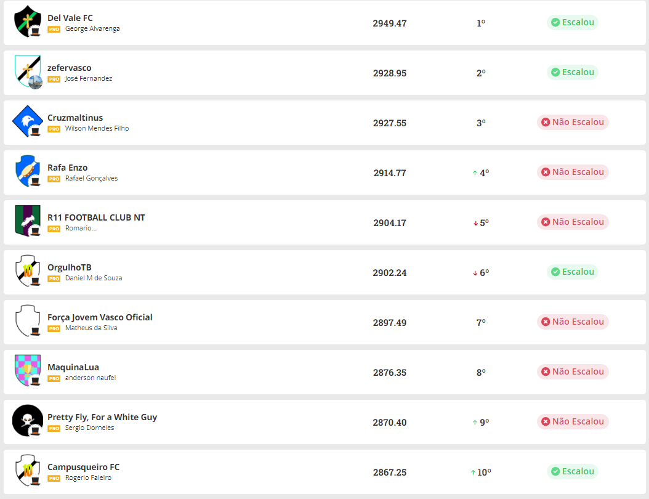Viewport: 649px width, 499px height.
Task: Click Escalou status badge for OrgulhoTB
Action: [x=573, y=272]
